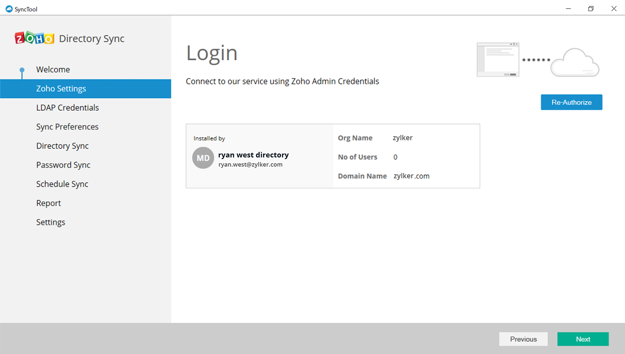Open Password Sync section
625x354 pixels.
[63, 165]
